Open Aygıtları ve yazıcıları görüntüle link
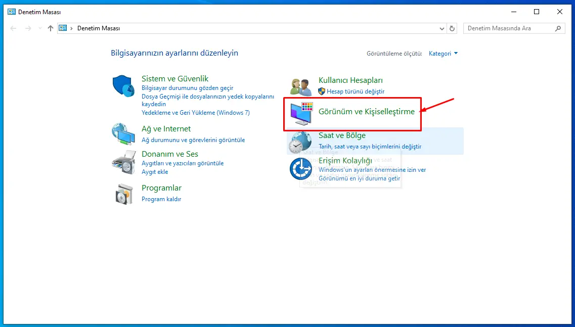The width and height of the screenshot is (575, 327). pos(183,163)
